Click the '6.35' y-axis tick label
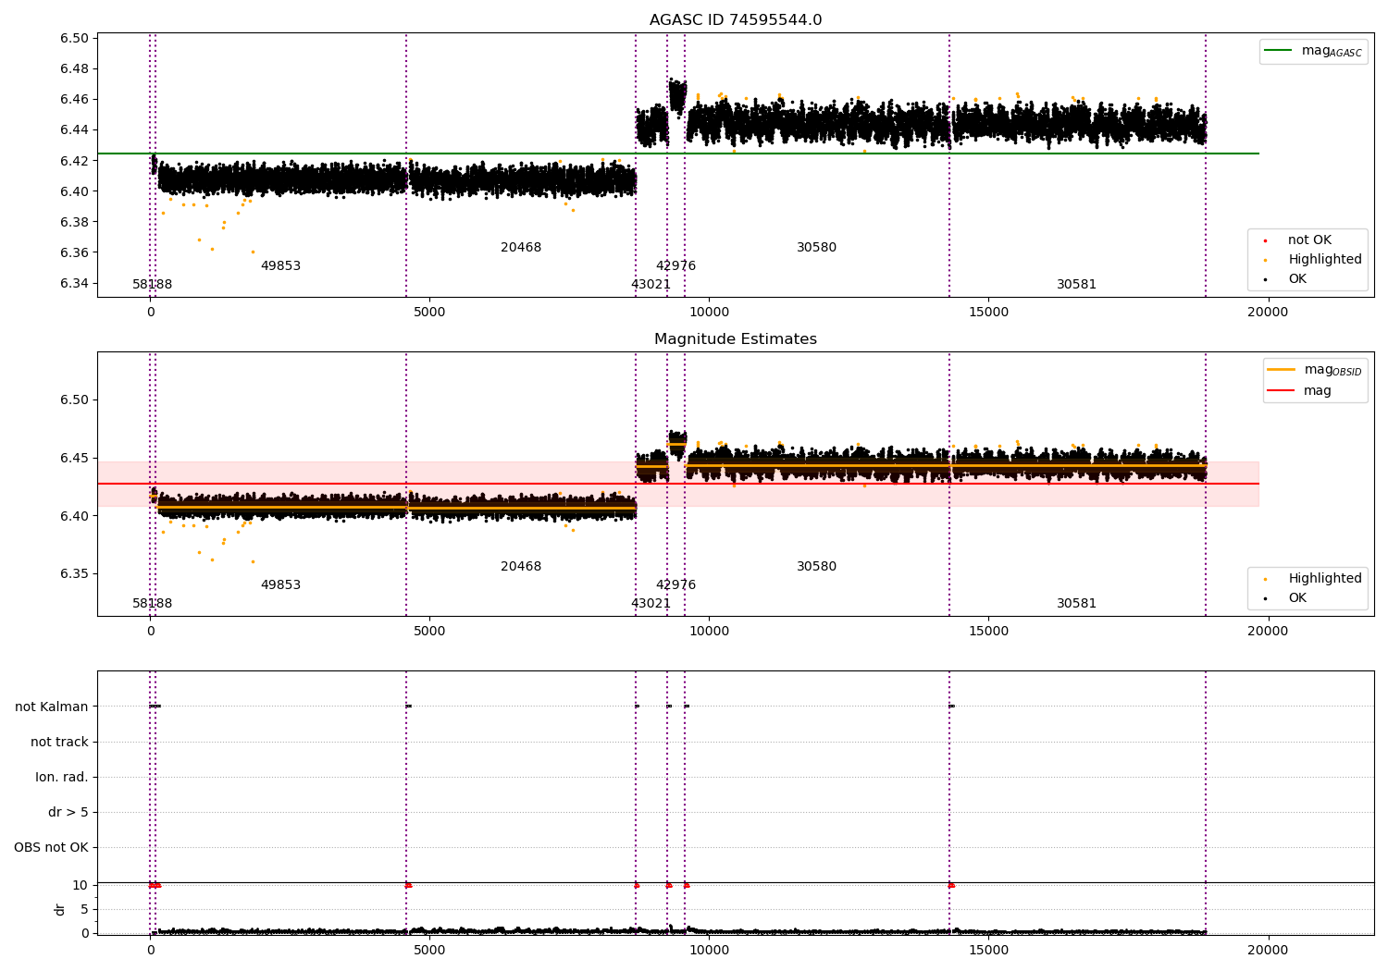The image size is (1388, 971). click(x=74, y=573)
